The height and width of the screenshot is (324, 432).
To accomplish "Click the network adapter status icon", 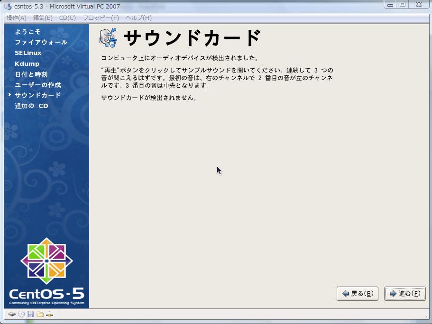I will (50, 314).
